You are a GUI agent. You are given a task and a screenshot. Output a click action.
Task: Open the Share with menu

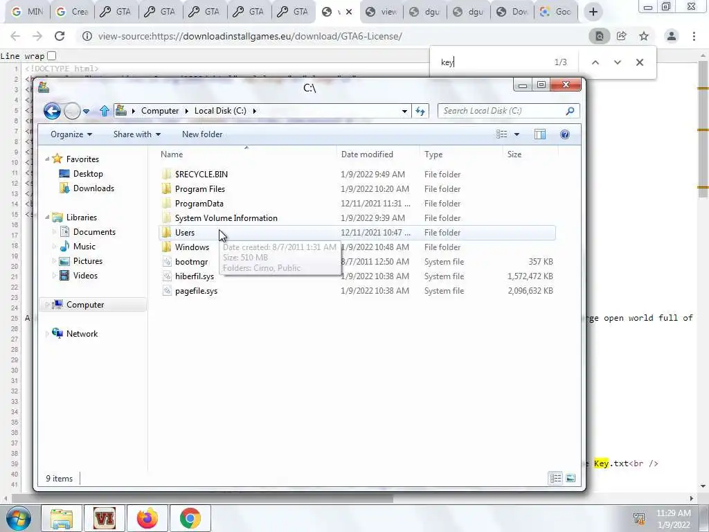tap(136, 134)
